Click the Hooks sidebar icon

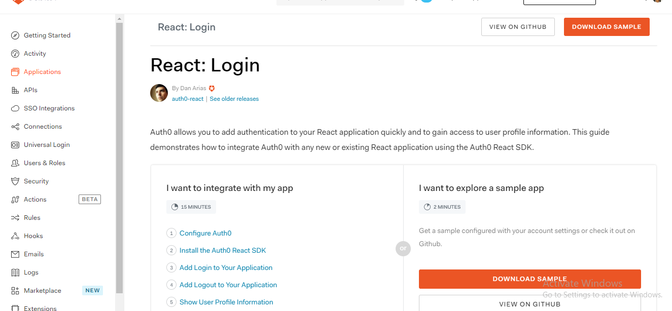click(15, 236)
